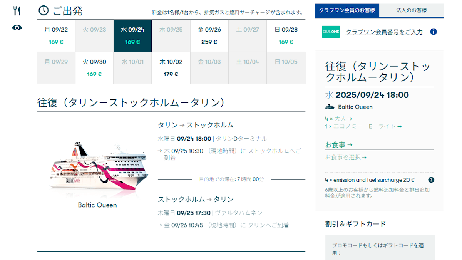Click unavailable date 土 10/04

[248, 68]
